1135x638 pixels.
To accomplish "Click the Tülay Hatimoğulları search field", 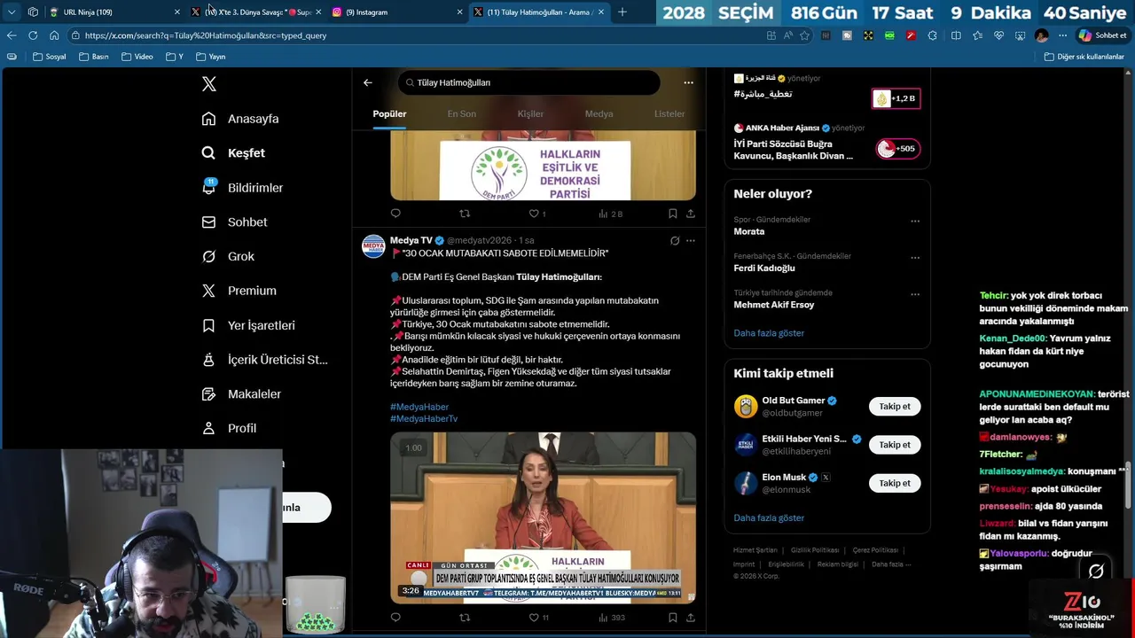I will 528,82.
